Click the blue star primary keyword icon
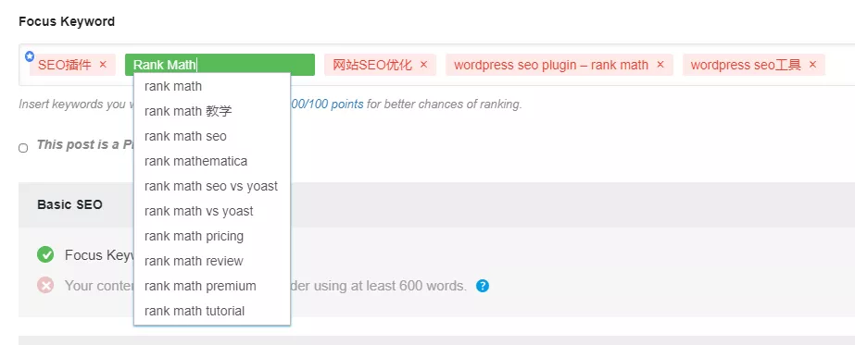Screen dimensions: 855x345 click(30, 56)
